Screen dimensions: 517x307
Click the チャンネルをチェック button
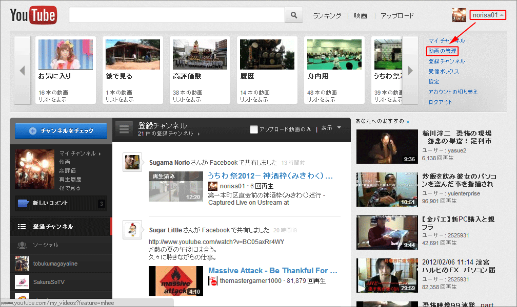click(61, 130)
